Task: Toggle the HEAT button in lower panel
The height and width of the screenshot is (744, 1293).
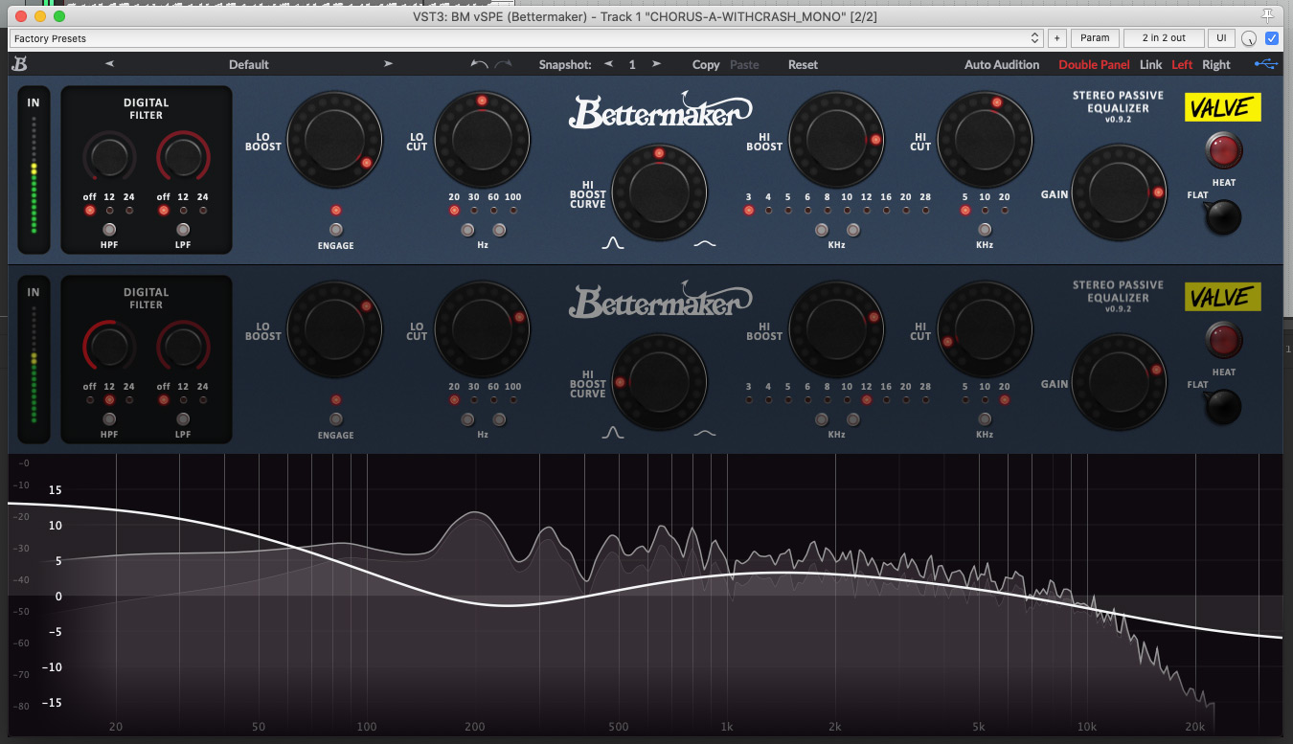Action: 1223,340
